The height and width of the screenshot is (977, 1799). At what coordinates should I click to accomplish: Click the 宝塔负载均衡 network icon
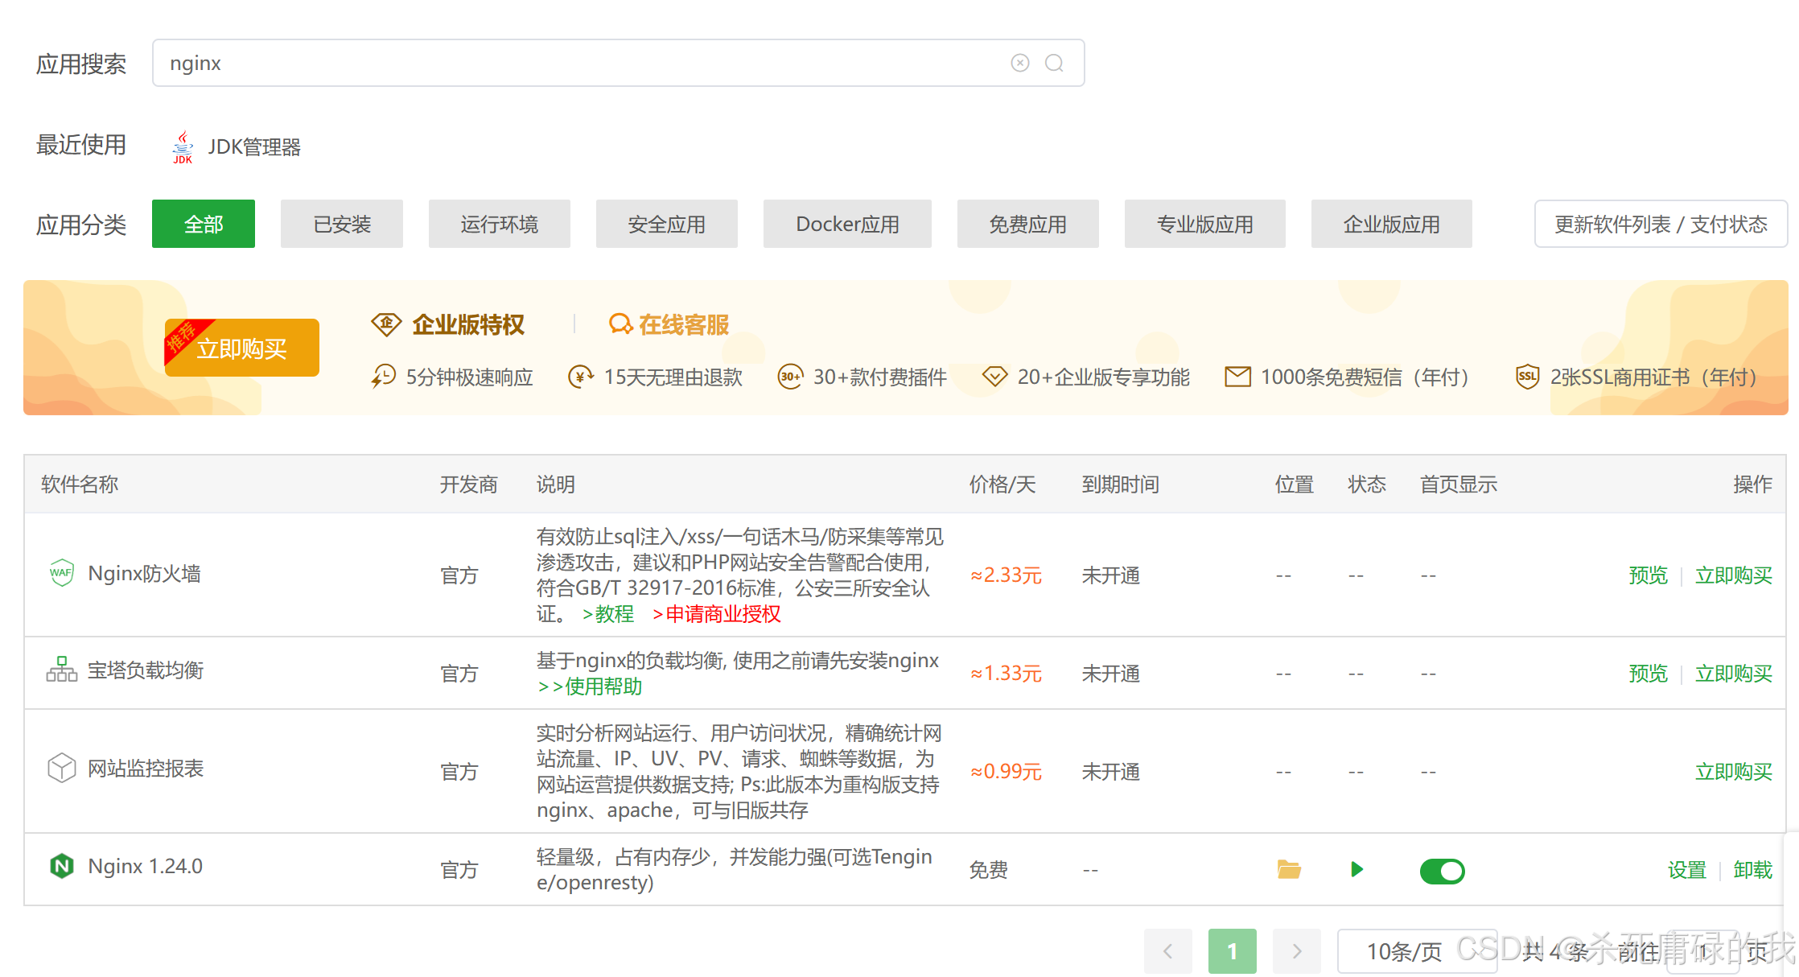[x=61, y=670]
